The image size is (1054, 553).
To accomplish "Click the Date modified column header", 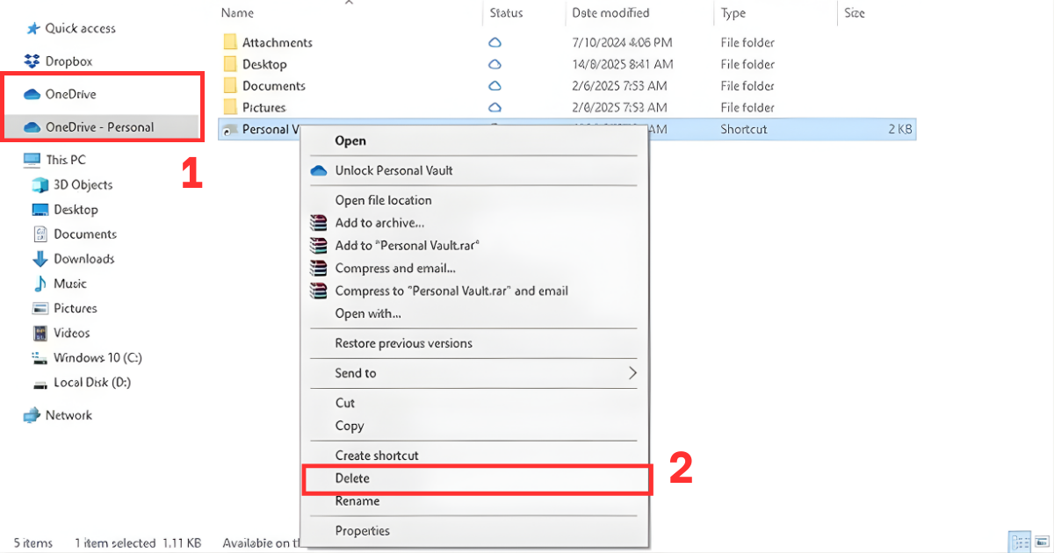I will coord(609,12).
